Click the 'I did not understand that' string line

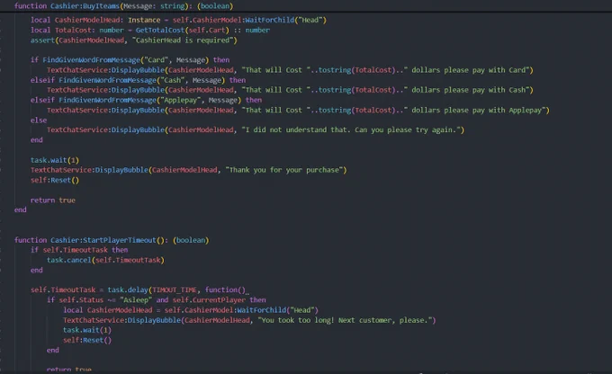pyautogui.click(x=256, y=129)
